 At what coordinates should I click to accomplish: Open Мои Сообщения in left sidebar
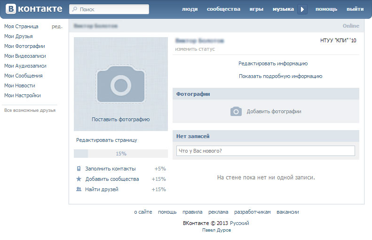pyautogui.click(x=24, y=76)
